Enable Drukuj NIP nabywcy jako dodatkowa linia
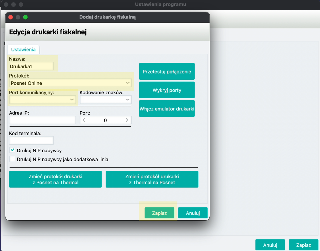 point(13,159)
